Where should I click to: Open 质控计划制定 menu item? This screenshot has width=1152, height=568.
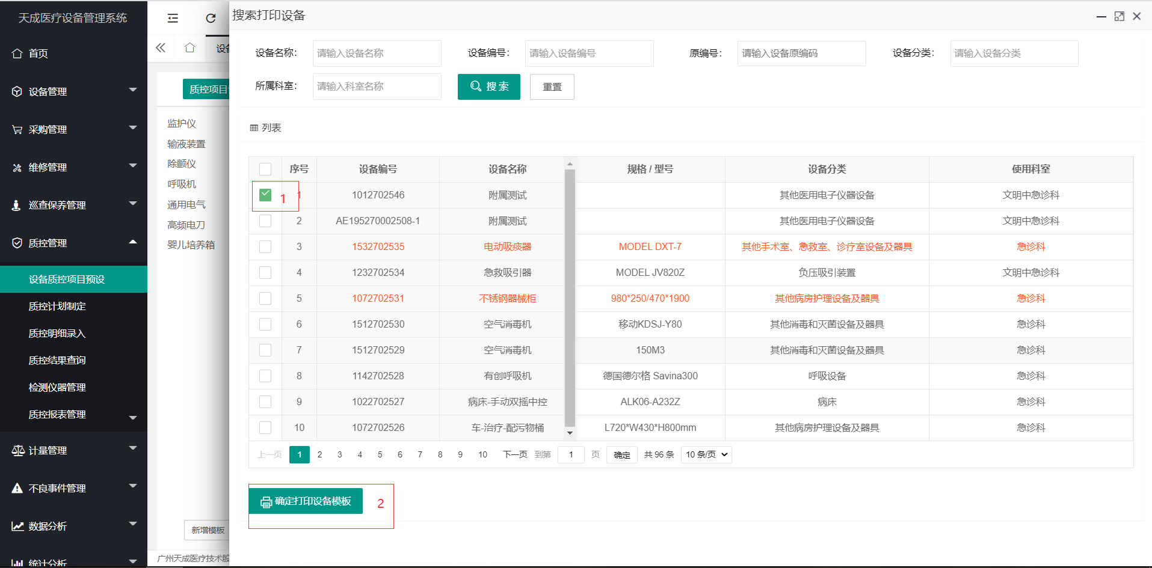73,307
